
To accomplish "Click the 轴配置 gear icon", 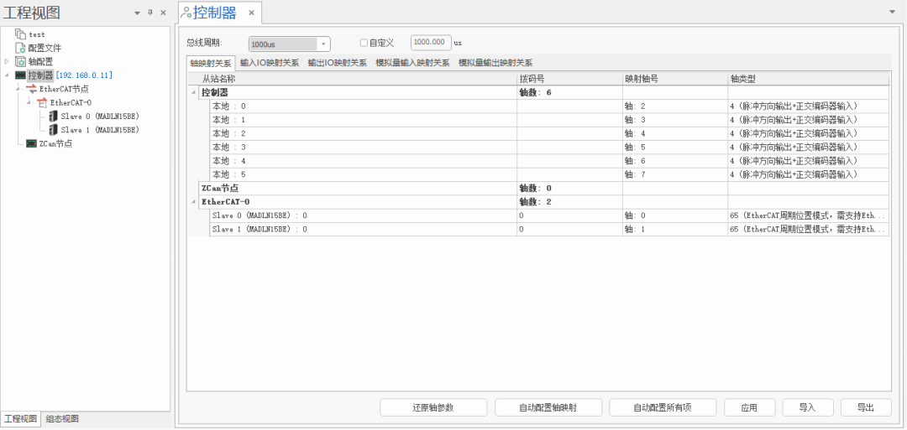I will [21, 62].
